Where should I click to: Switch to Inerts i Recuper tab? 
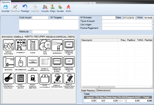click(x=35, y=37)
